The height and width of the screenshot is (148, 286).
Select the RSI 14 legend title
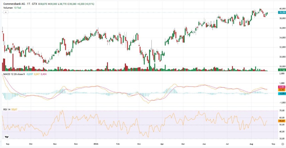[x=7, y=109]
